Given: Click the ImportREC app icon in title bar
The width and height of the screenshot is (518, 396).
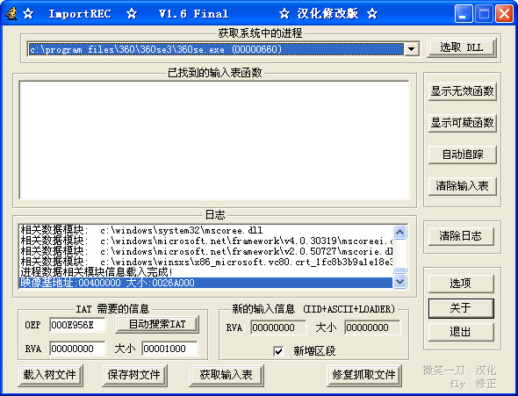Looking at the screenshot, I should [x=11, y=13].
